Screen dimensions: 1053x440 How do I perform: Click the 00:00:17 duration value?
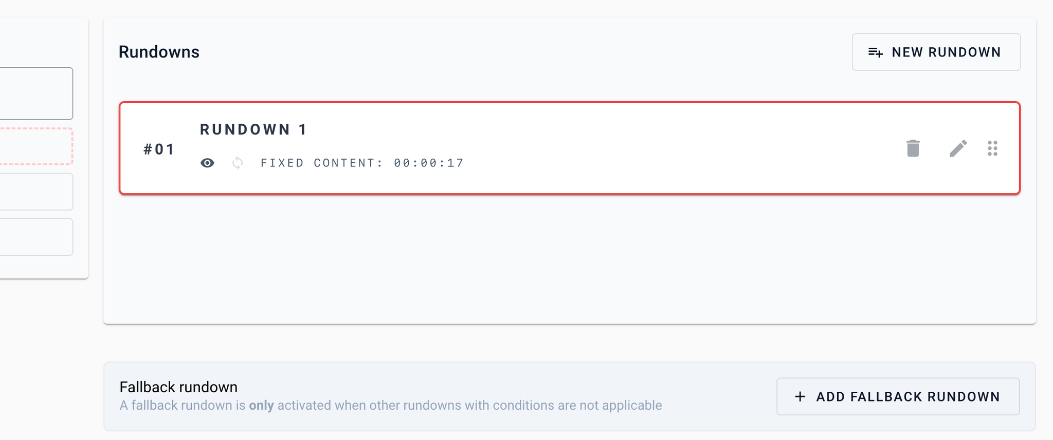pyautogui.click(x=429, y=163)
